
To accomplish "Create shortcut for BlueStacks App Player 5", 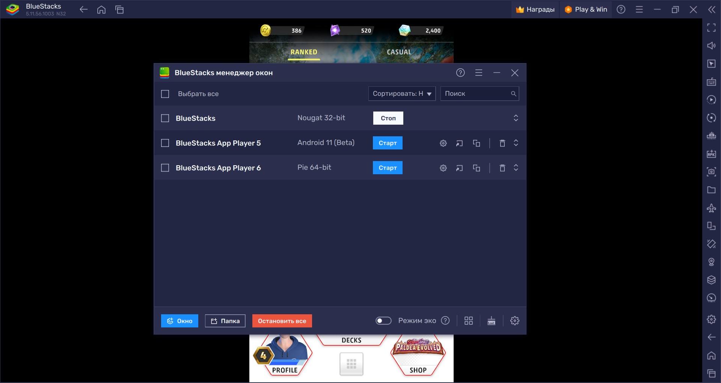I will 459,143.
